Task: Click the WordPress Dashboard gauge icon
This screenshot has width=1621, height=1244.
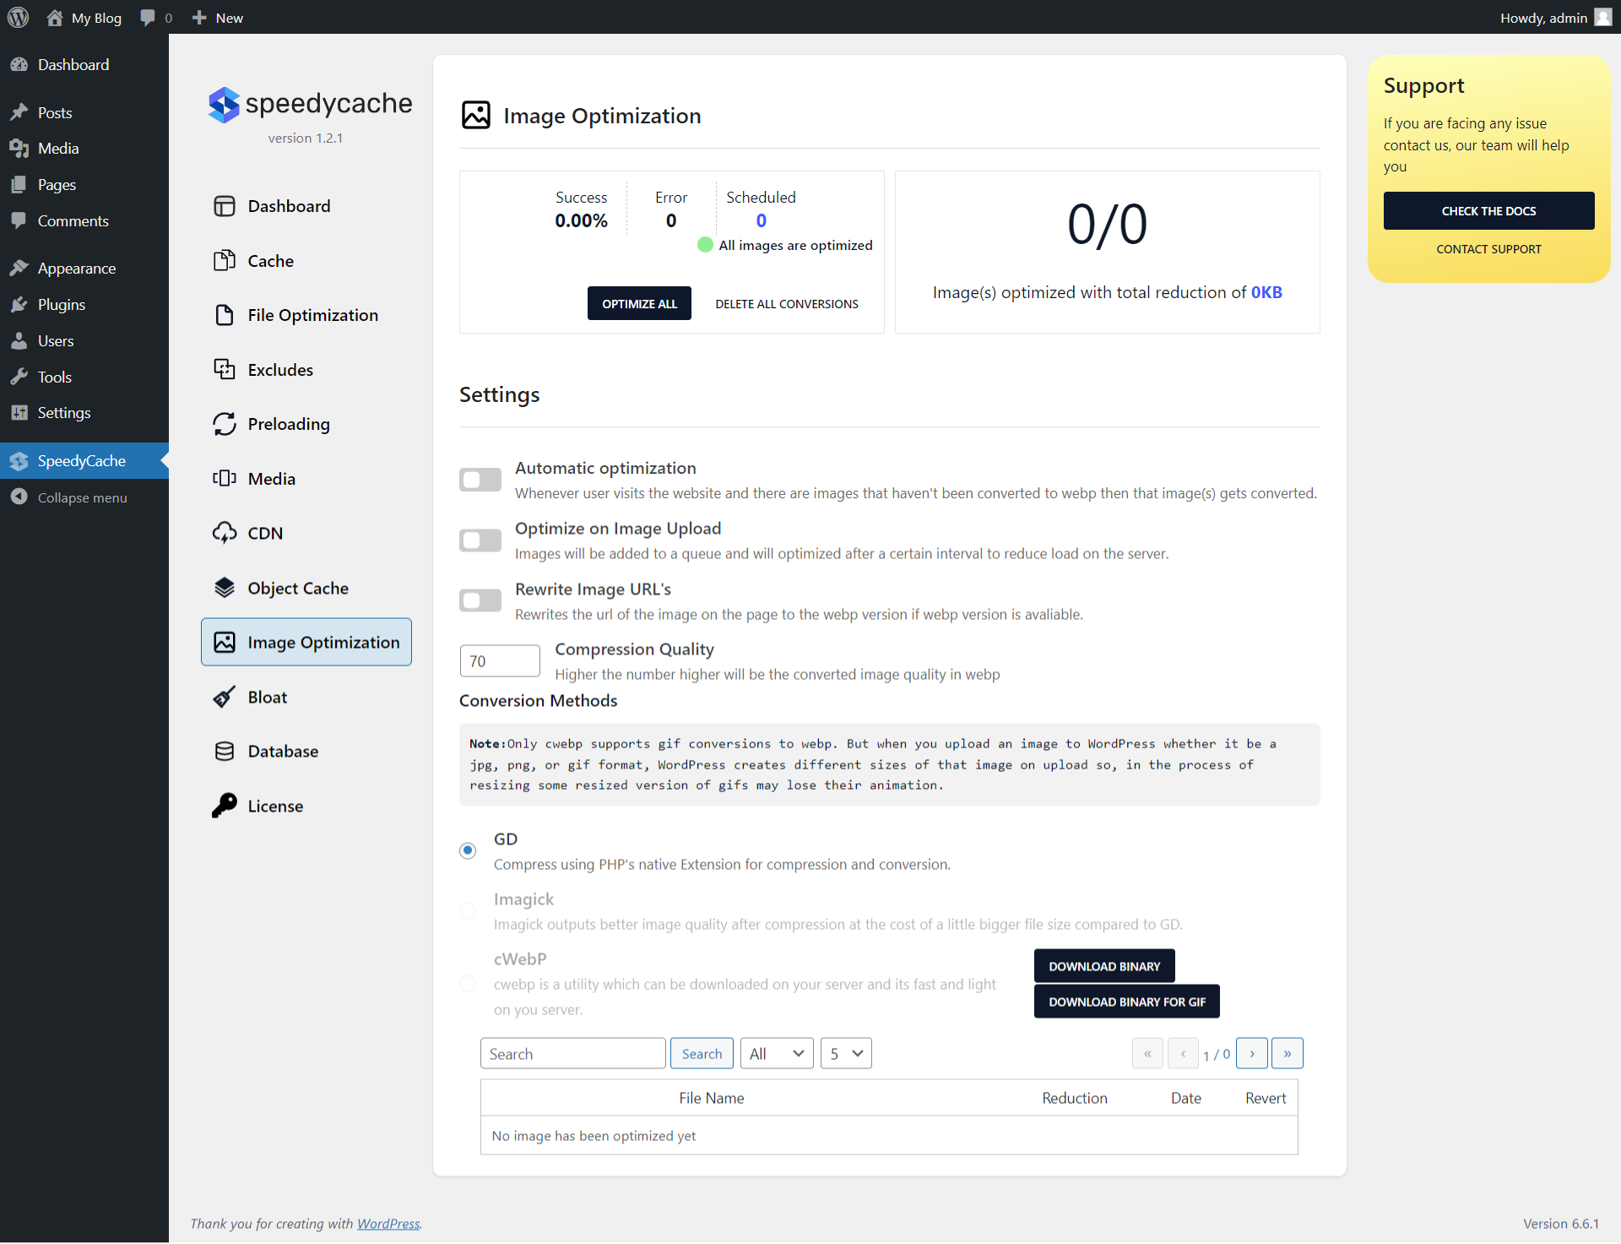Action: [19, 65]
